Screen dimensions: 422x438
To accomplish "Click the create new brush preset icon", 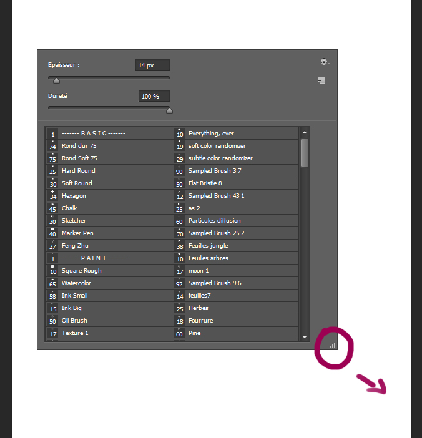I will [321, 80].
